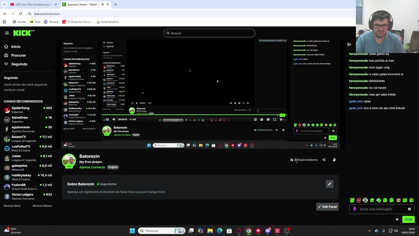Open chat settings gear icon
The height and width of the screenshot is (236, 419).
coord(397,220)
